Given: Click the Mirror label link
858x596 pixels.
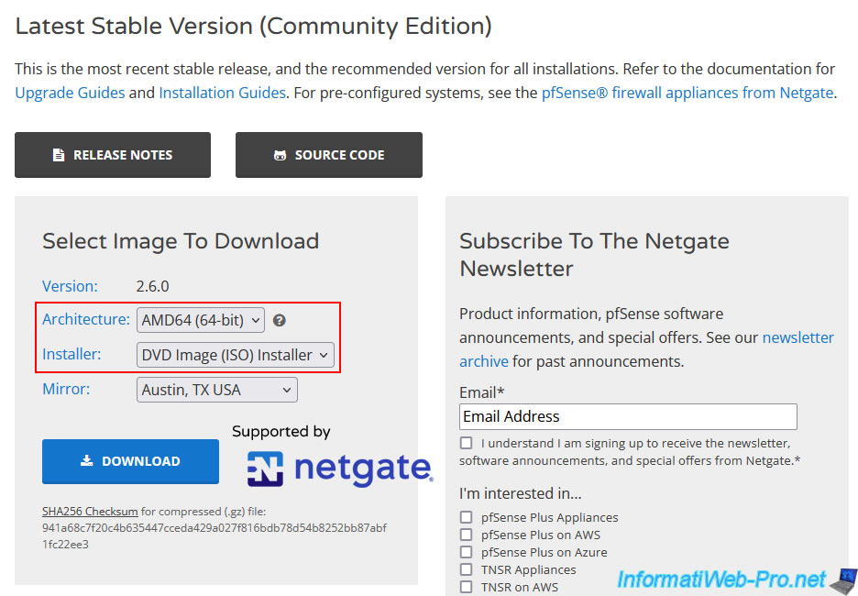Looking at the screenshot, I should pyautogui.click(x=66, y=389).
